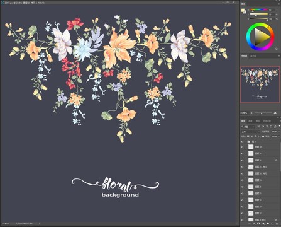Click the navigator preview thumbnail
281x227 pixels.
pyautogui.click(x=260, y=84)
